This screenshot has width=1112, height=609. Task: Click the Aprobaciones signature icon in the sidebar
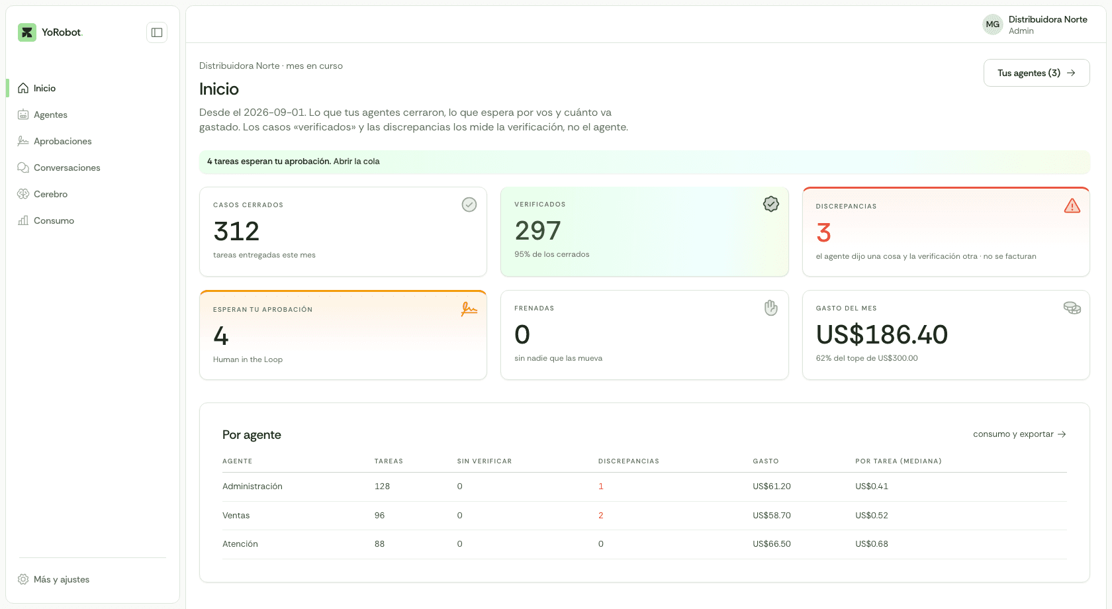(x=23, y=141)
